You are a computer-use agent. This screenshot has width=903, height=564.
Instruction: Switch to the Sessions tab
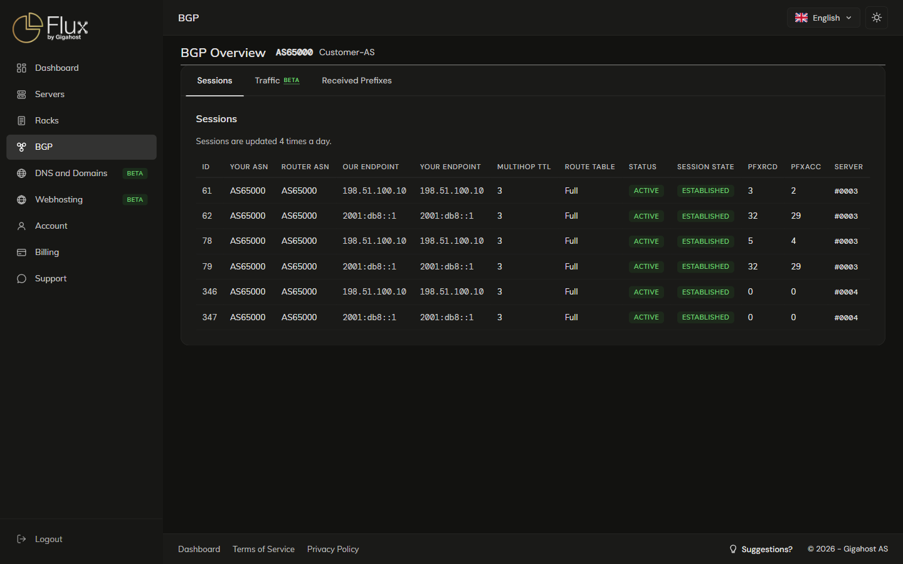point(214,81)
